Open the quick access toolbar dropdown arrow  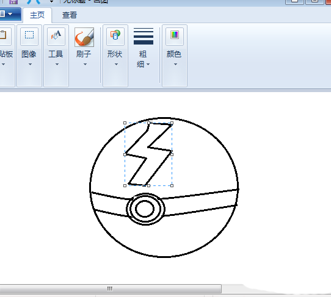click(51, 2)
